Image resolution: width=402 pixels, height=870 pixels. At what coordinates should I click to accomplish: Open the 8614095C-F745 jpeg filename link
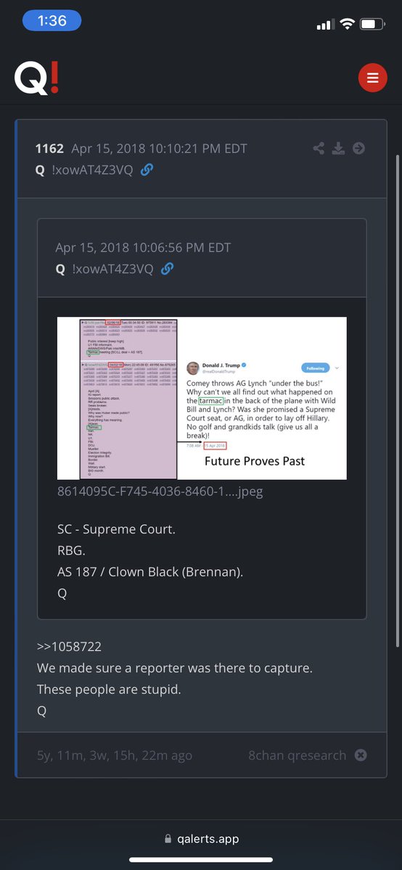160,491
